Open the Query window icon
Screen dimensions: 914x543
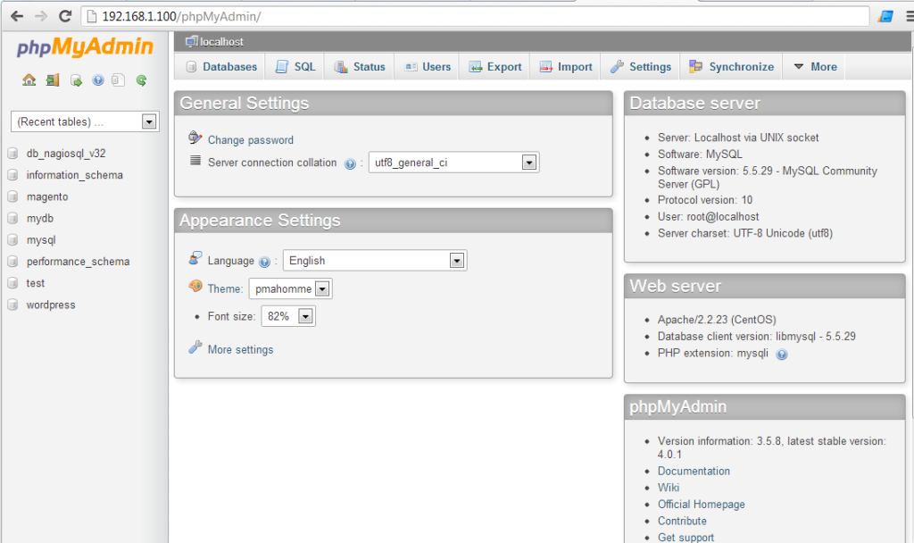76,80
